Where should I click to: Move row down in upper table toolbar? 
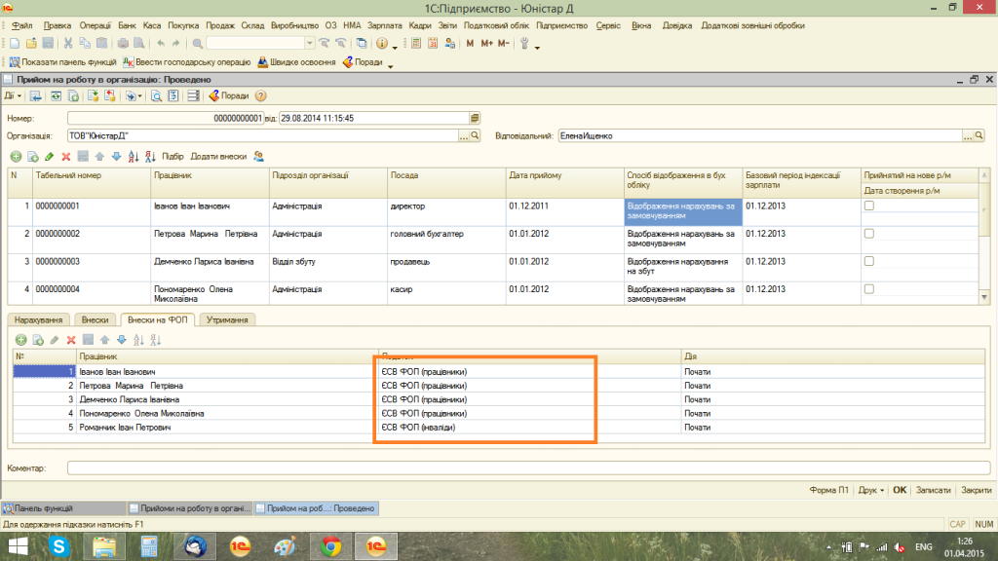117,157
